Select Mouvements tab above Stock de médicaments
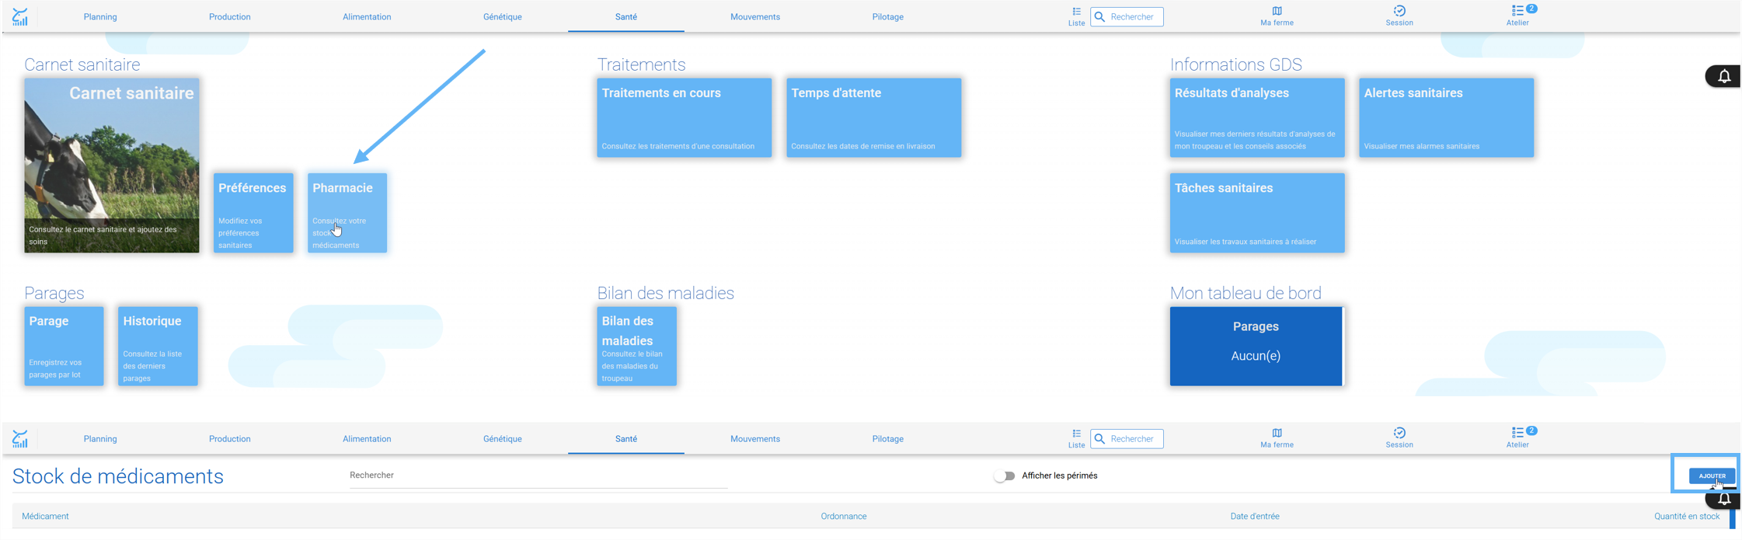This screenshot has height=540, width=1742. pos(755,438)
